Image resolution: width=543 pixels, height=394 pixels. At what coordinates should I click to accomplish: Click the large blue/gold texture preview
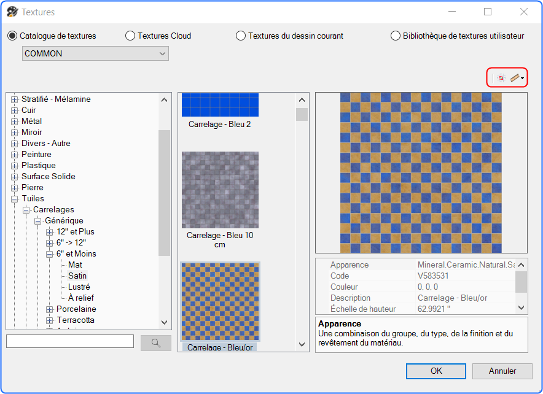tap(421, 172)
